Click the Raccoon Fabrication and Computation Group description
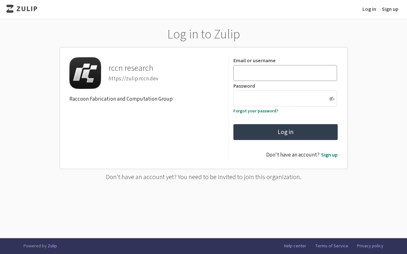 pyautogui.click(x=121, y=99)
